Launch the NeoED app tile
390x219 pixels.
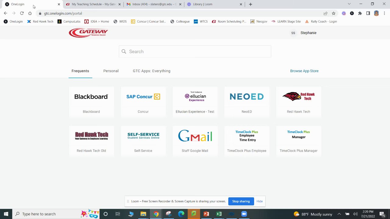(246, 102)
